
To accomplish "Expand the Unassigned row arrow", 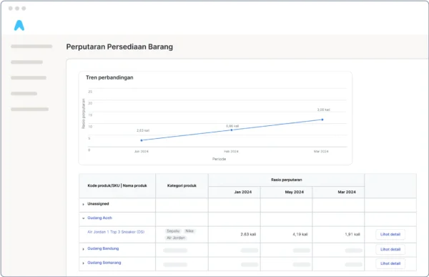I will (83, 205).
